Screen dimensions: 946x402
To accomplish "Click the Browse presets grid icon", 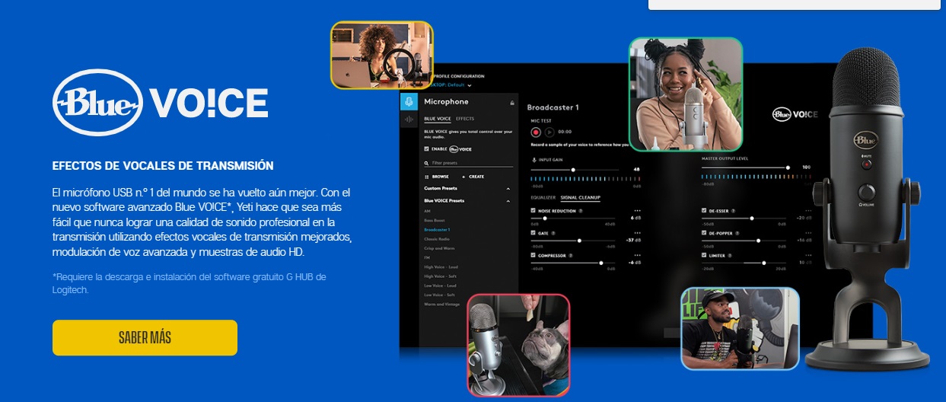I will point(426,176).
